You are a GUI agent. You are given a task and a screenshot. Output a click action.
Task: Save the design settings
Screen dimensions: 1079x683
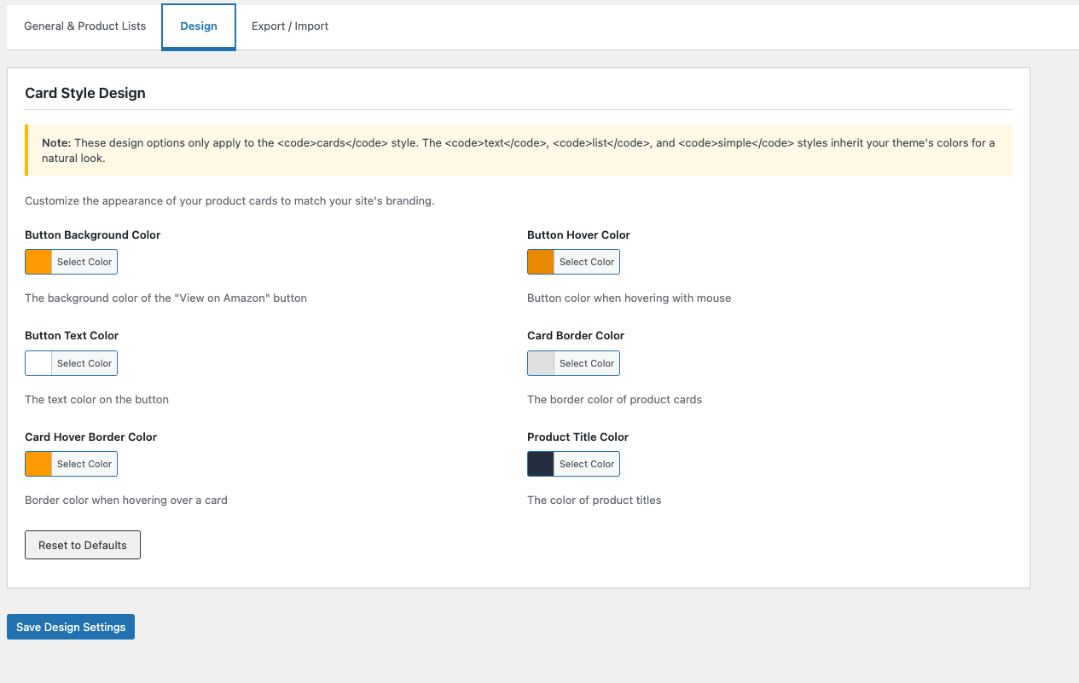tap(70, 626)
